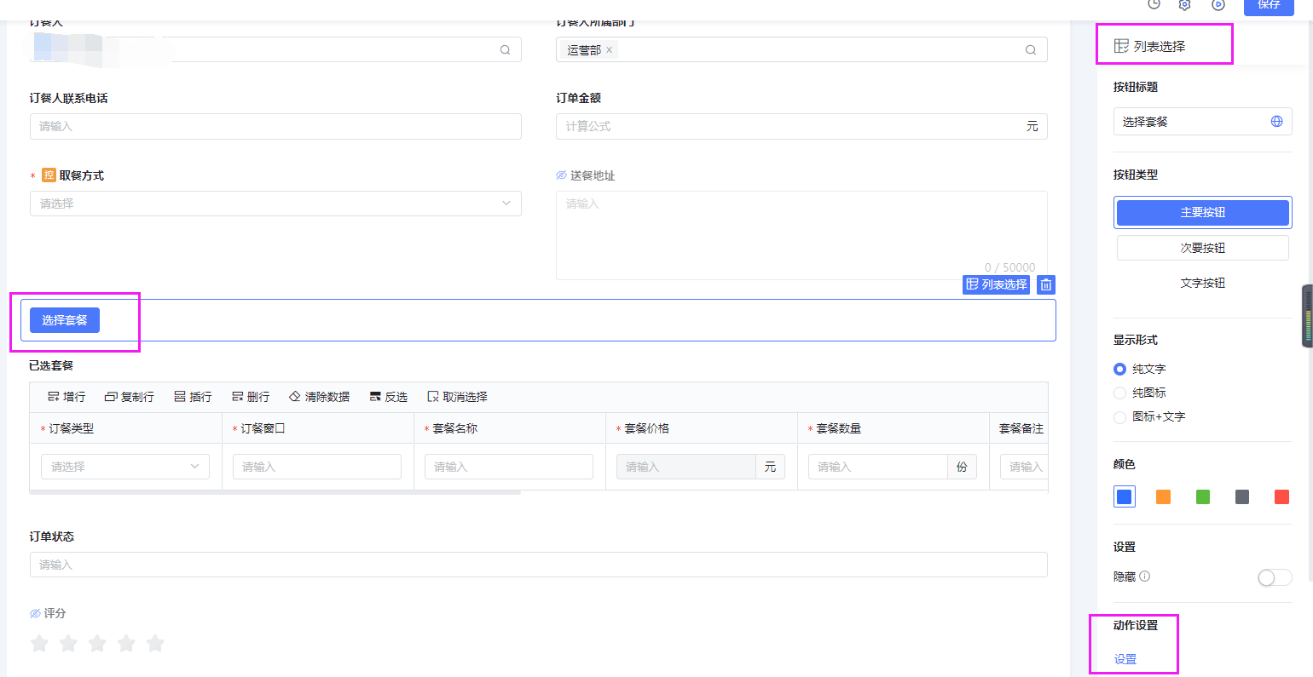Click the 订餐类型 column header
The height and width of the screenshot is (677, 1313).
[x=125, y=428]
